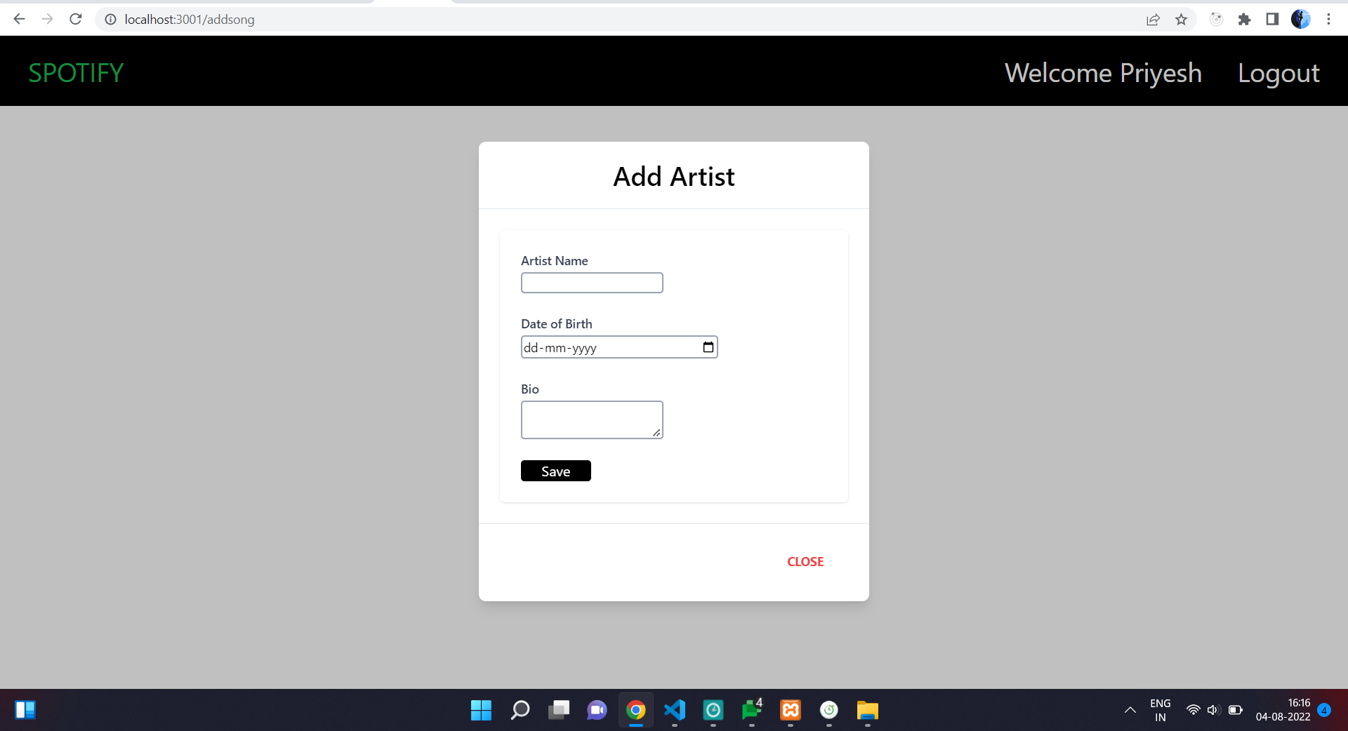Open the Extensions puzzle piece icon

[1245, 19]
